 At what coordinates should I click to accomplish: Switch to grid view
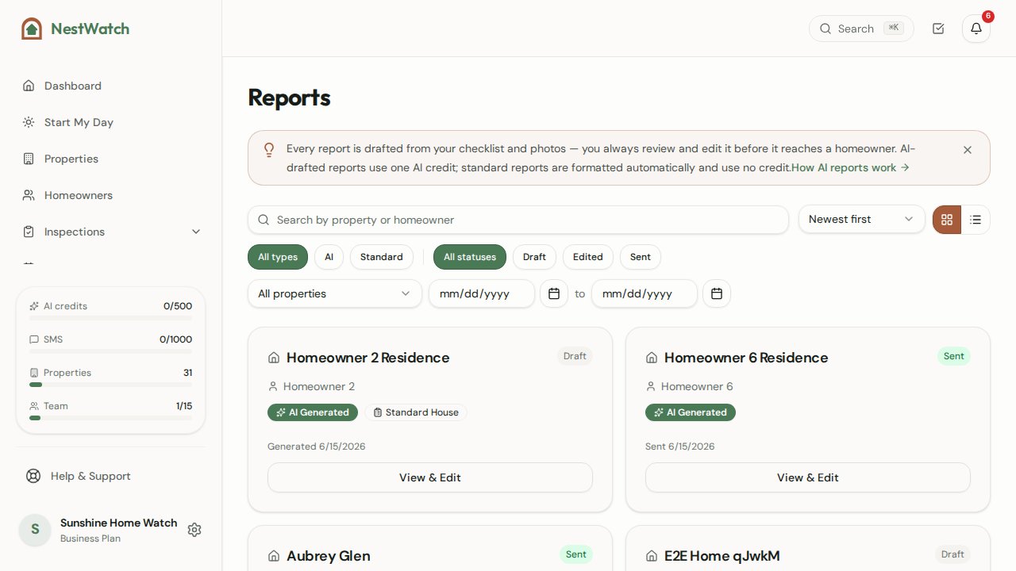click(x=947, y=220)
